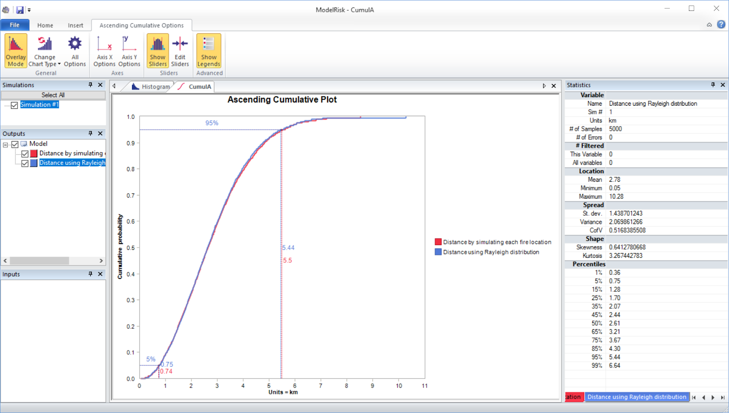Viewport: 729px width, 413px height.
Task: Save the CumulA model
Action: click(19, 9)
